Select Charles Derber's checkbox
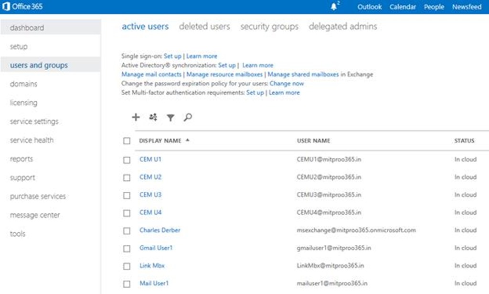The height and width of the screenshot is (294, 489). 127,230
